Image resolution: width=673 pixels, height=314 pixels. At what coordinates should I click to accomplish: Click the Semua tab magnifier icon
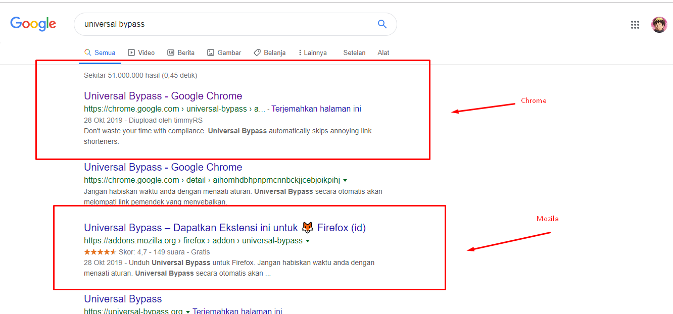point(88,53)
